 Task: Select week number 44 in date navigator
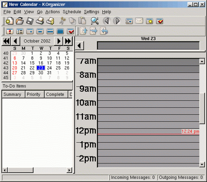click(x=6, y=73)
